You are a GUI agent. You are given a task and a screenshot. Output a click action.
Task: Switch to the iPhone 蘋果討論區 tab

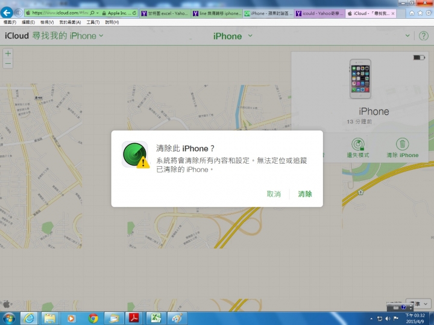pos(268,13)
